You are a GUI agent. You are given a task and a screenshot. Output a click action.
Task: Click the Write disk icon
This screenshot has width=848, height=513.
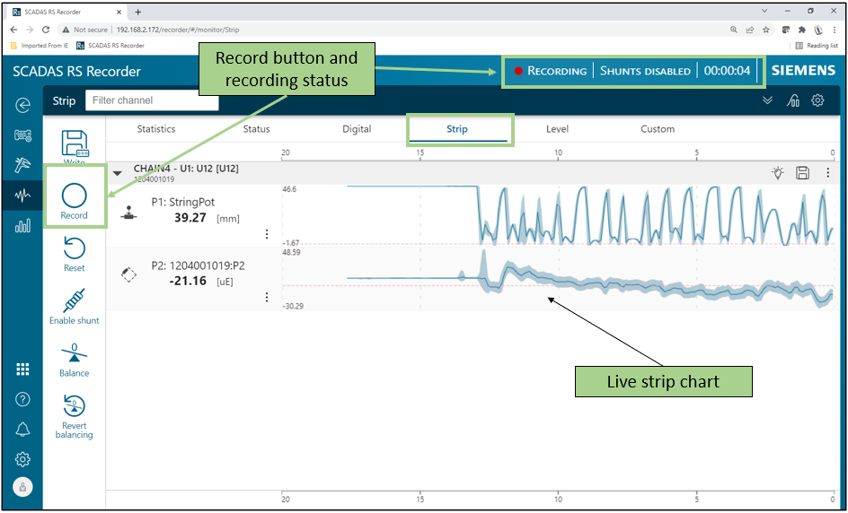pos(74,143)
